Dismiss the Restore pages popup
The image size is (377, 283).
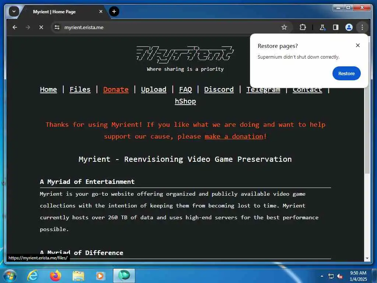click(358, 45)
